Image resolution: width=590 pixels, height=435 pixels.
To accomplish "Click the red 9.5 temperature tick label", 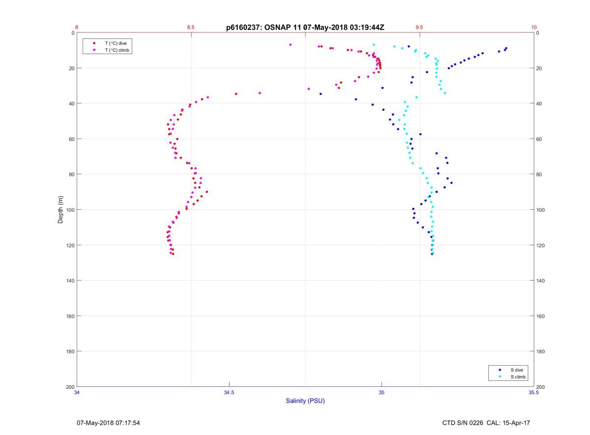I will pyautogui.click(x=419, y=28).
